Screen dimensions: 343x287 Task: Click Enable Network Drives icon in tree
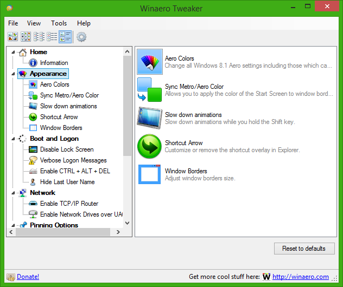click(x=33, y=214)
